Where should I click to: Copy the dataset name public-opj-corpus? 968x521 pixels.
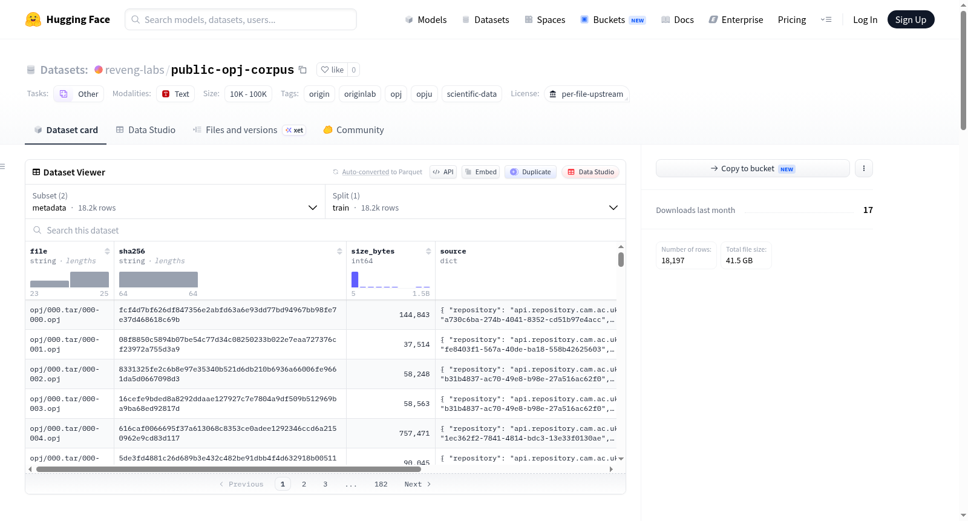coord(303,70)
